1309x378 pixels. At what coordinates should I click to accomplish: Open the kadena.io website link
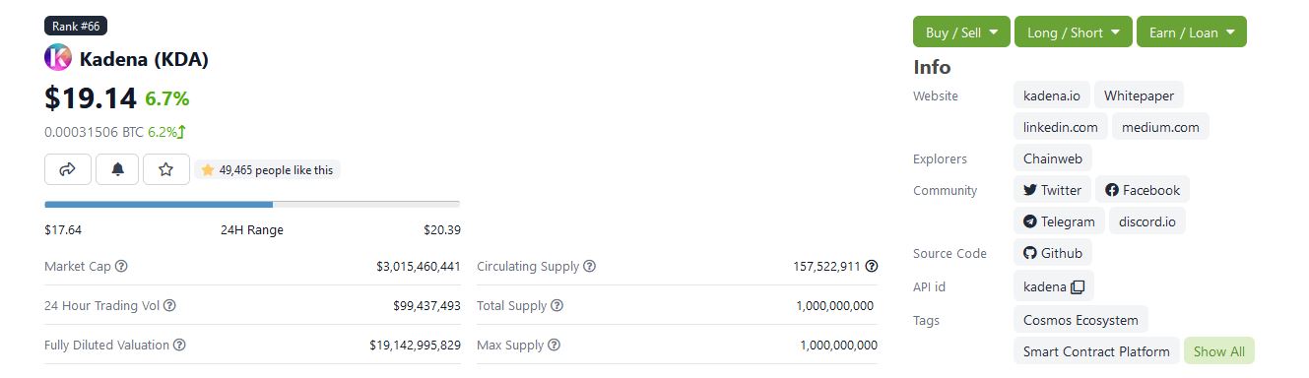(1052, 95)
